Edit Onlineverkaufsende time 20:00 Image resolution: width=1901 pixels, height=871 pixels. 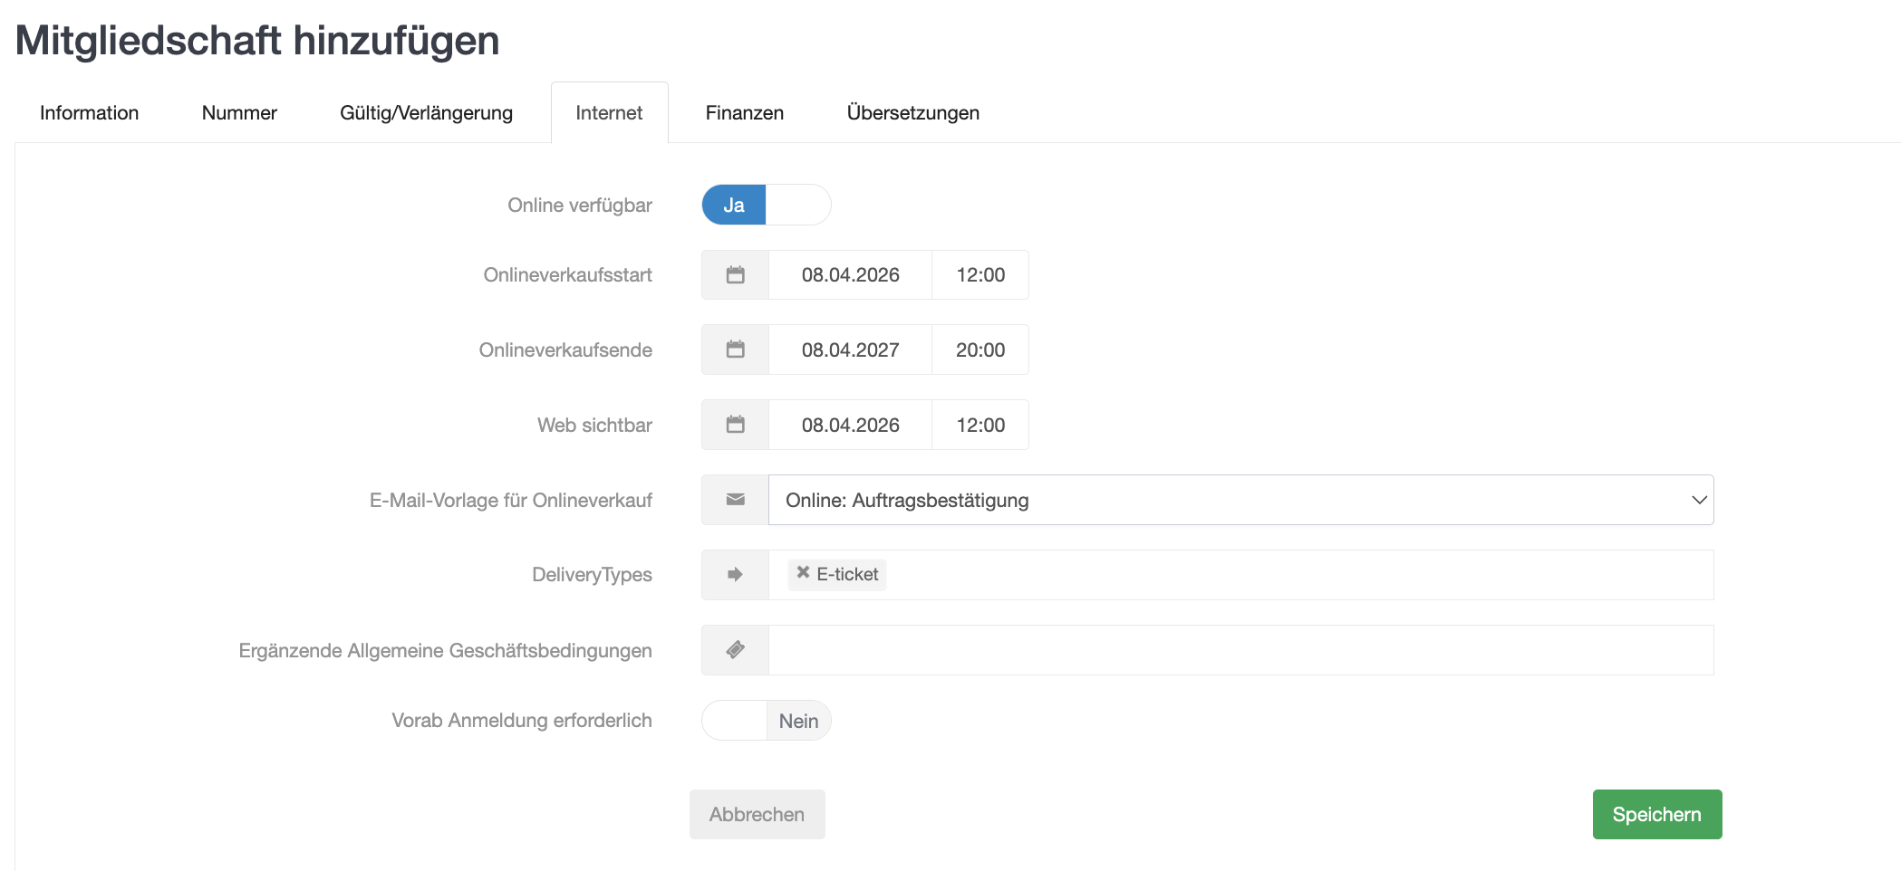pos(980,349)
